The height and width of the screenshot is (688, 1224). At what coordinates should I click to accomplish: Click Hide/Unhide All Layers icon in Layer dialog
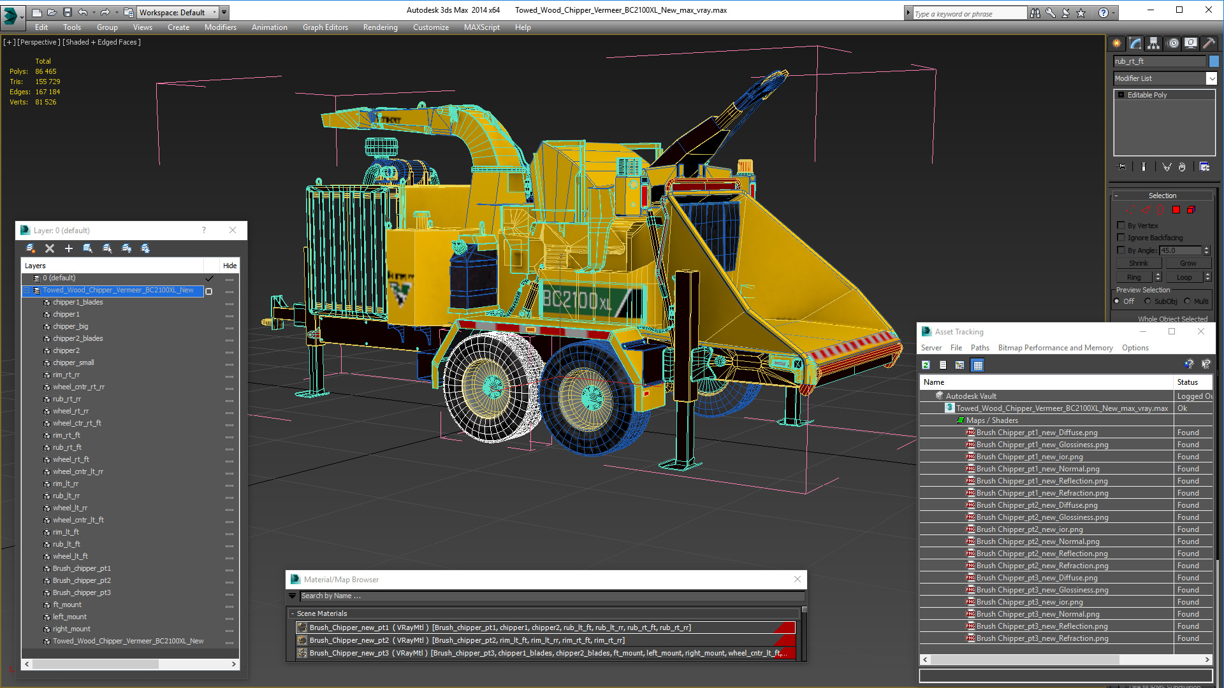[x=127, y=248]
